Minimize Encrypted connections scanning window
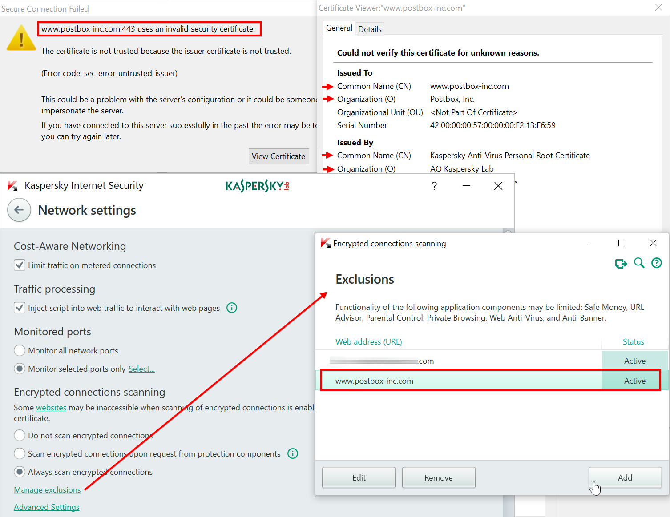Image resolution: width=670 pixels, height=517 pixels. [591, 243]
